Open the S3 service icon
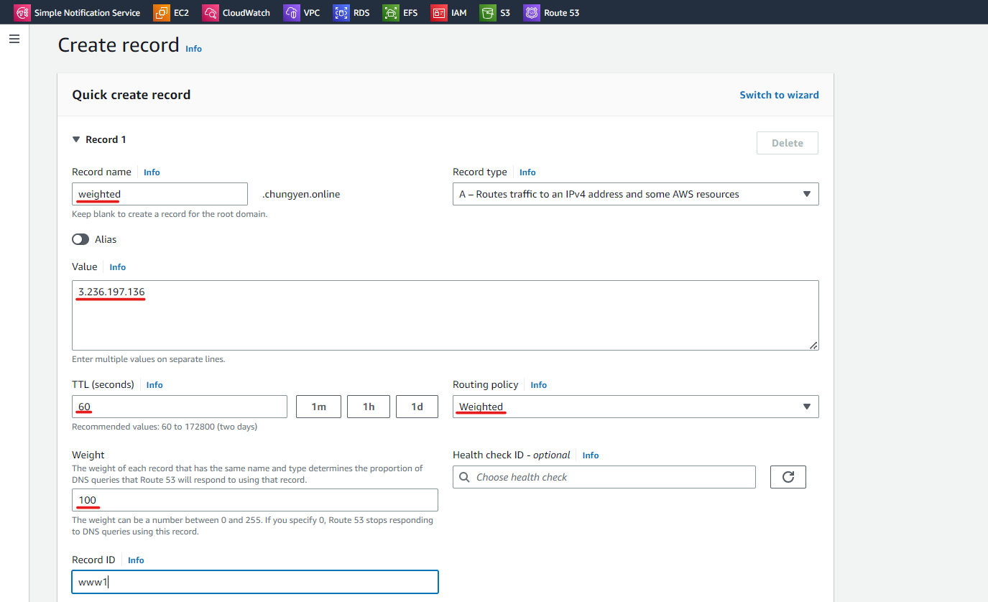This screenshot has width=988, height=602. click(x=488, y=12)
